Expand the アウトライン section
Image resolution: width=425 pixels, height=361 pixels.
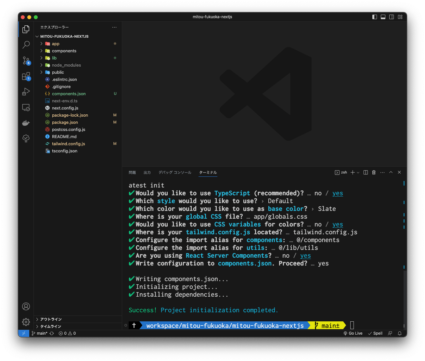pyautogui.click(x=78, y=319)
